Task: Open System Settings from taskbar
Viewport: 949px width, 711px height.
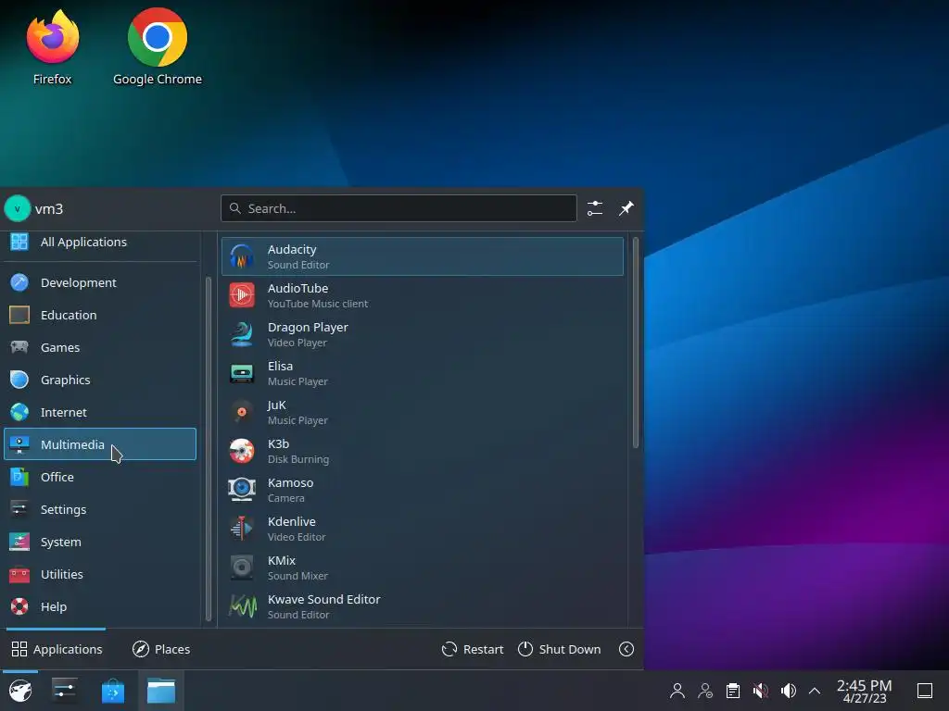Action: (x=64, y=691)
